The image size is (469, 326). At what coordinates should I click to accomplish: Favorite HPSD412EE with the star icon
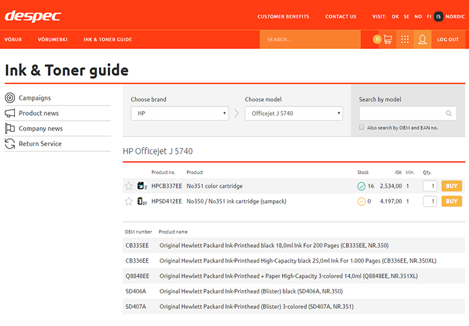pyautogui.click(x=128, y=201)
